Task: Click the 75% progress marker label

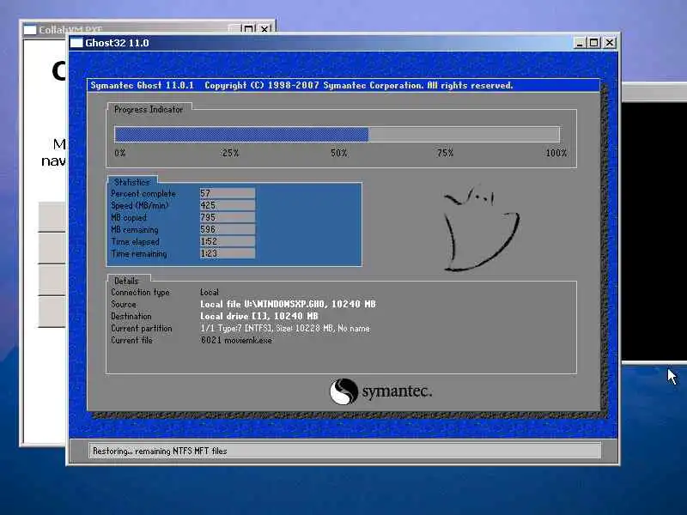Action: point(445,153)
